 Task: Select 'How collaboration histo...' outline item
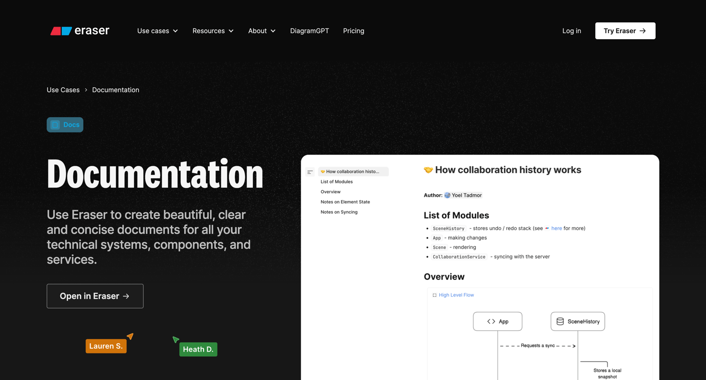coord(353,171)
